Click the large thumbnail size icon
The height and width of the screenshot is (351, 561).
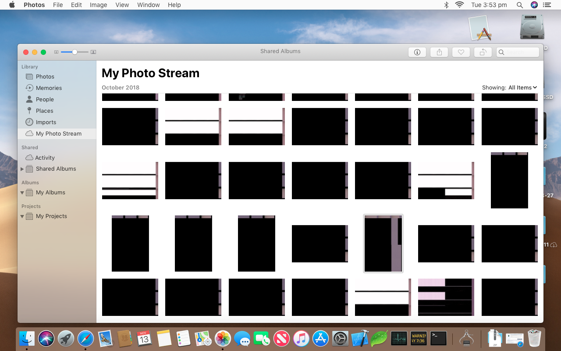pos(93,52)
